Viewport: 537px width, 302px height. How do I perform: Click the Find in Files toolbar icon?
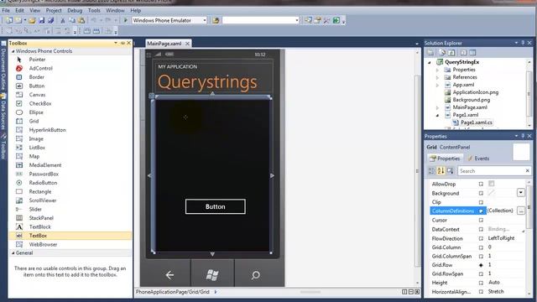[216, 20]
